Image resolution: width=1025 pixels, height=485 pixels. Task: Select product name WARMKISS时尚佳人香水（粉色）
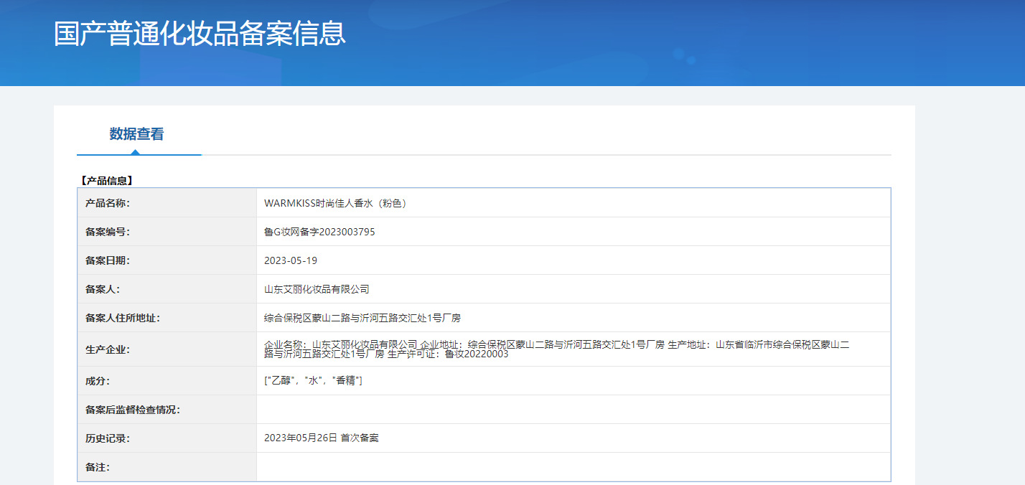(337, 203)
